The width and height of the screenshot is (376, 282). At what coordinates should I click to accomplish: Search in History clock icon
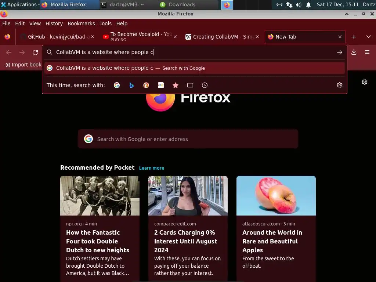pos(205,85)
